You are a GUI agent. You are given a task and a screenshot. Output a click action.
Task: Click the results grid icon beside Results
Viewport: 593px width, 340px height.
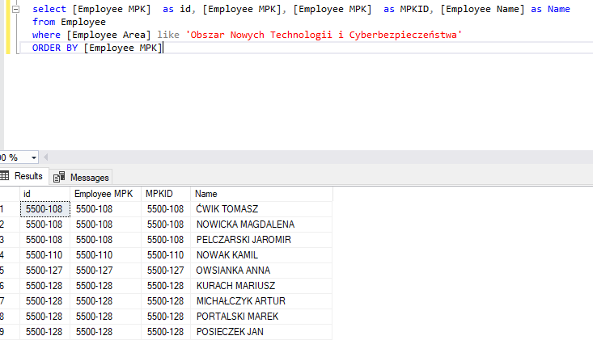click(x=5, y=175)
